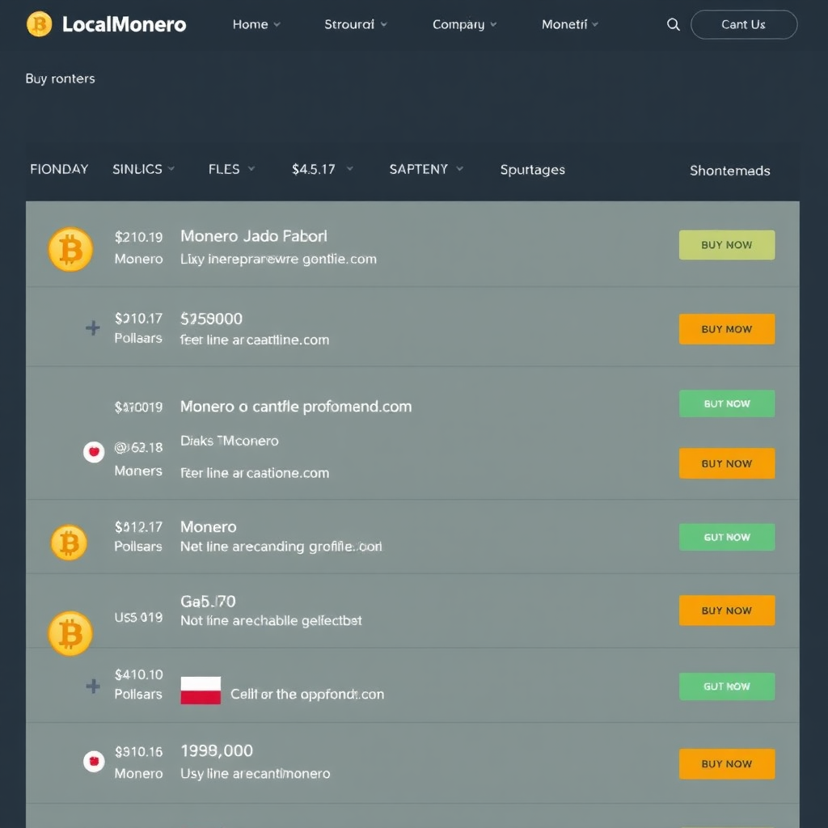Click Not line arechablle gellectbst text

click(271, 620)
